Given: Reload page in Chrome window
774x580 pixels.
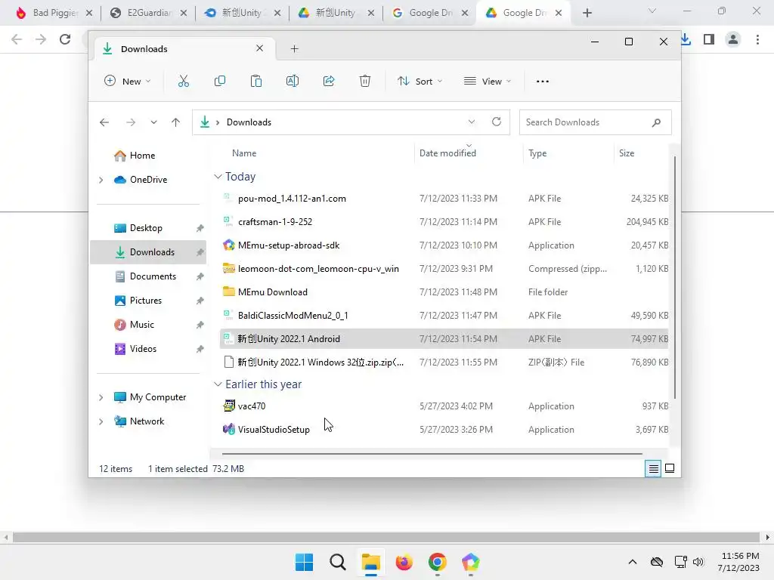Looking at the screenshot, I should pos(65,39).
